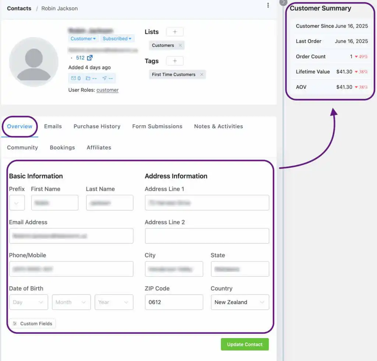Viewport: 377px width, 361px height.
Task: Click the Customer Summary heading
Action: tap(320, 8)
